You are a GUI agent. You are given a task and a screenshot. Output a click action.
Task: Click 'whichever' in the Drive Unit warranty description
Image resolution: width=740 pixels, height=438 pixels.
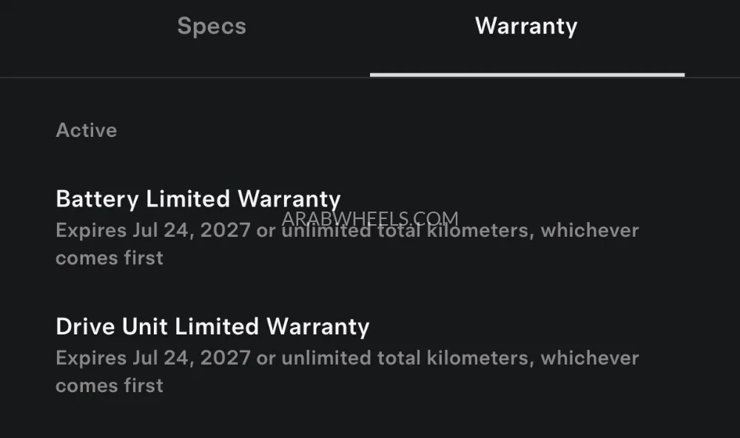point(590,358)
